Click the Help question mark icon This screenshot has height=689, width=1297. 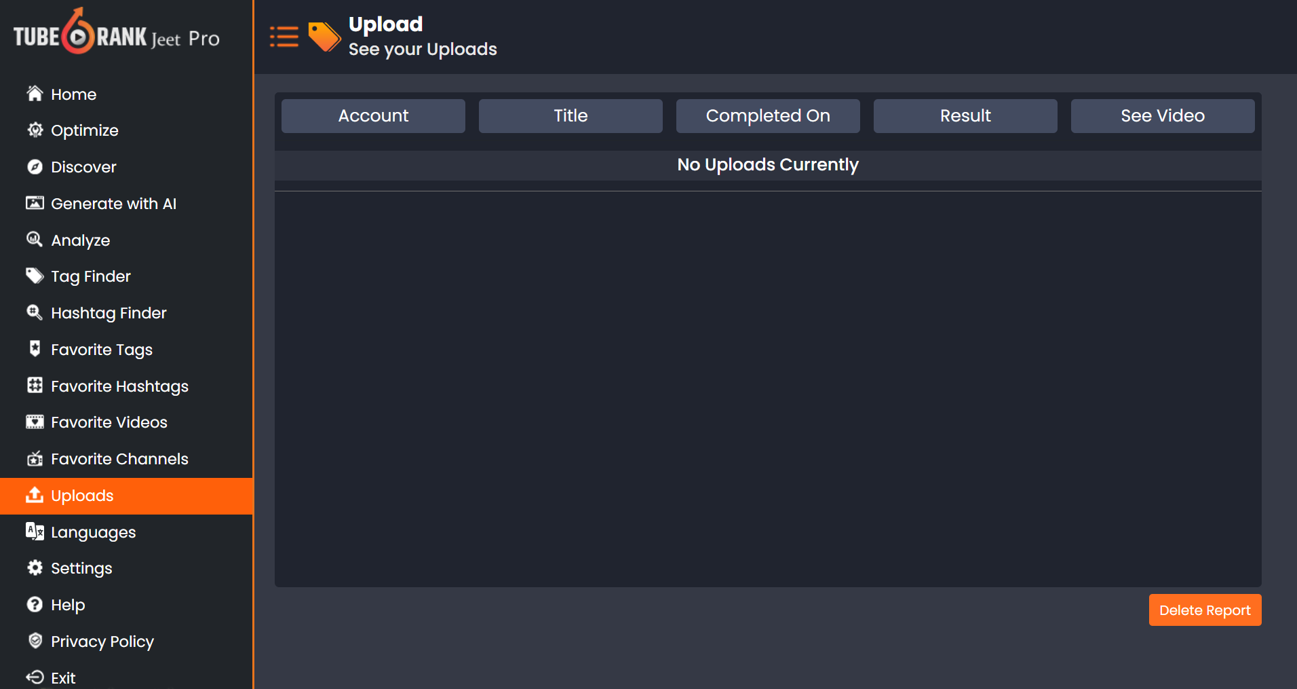click(x=35, y=604)
